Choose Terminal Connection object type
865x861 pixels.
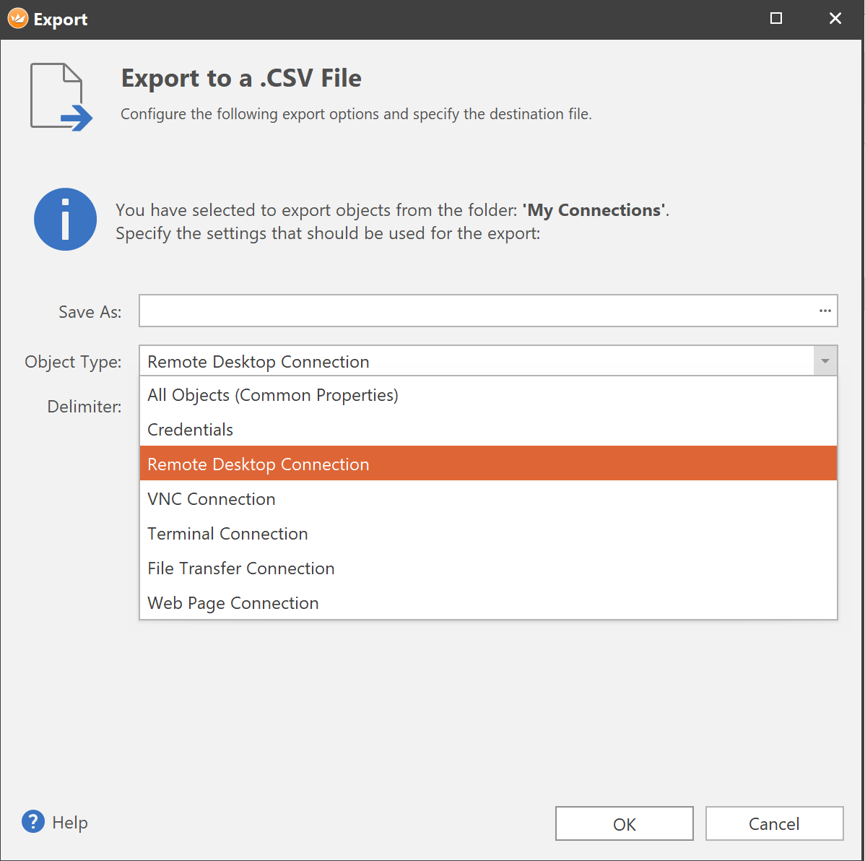(227, 534)
